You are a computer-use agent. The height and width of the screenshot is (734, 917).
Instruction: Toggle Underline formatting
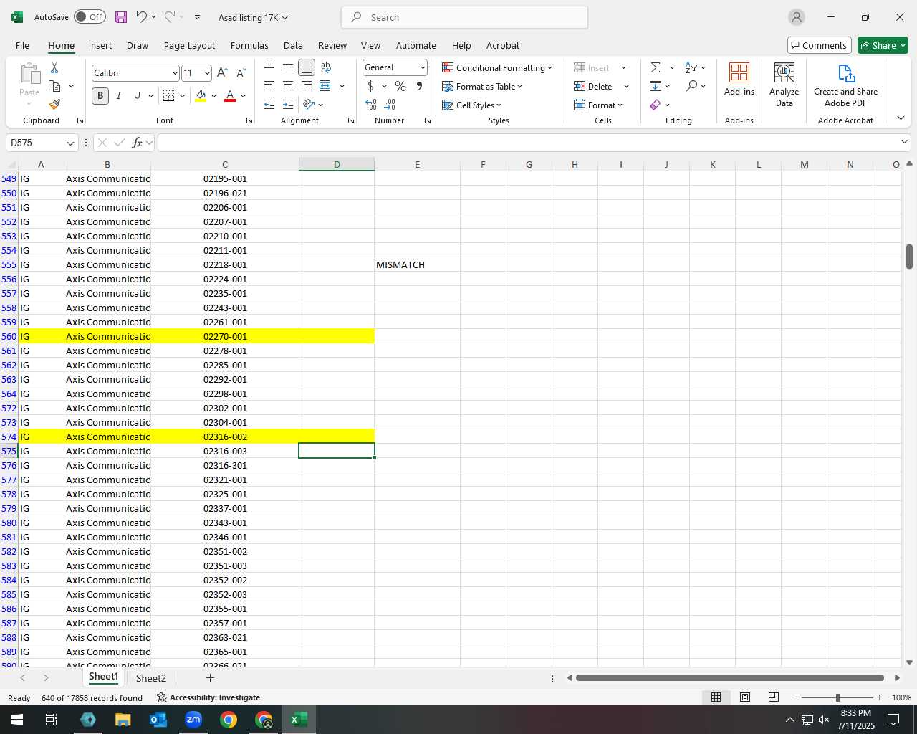click(x=137, y=96)
